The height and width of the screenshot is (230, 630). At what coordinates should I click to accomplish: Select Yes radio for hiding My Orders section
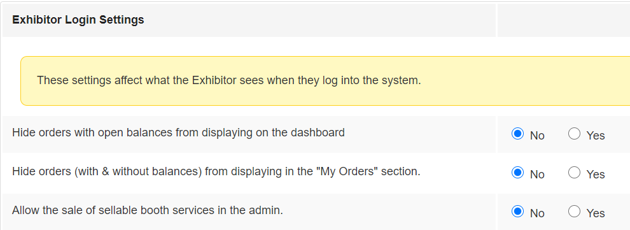[574, 173]
